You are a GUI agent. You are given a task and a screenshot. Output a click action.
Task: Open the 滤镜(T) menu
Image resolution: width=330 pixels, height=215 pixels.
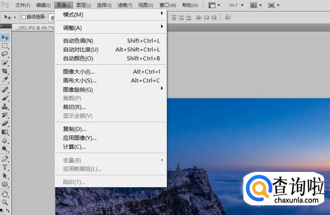tap(125, 5)
